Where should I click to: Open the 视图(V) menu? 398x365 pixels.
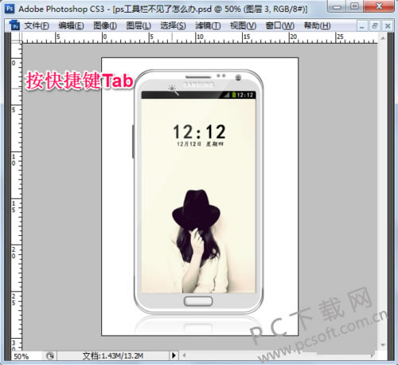click(243, 26)
